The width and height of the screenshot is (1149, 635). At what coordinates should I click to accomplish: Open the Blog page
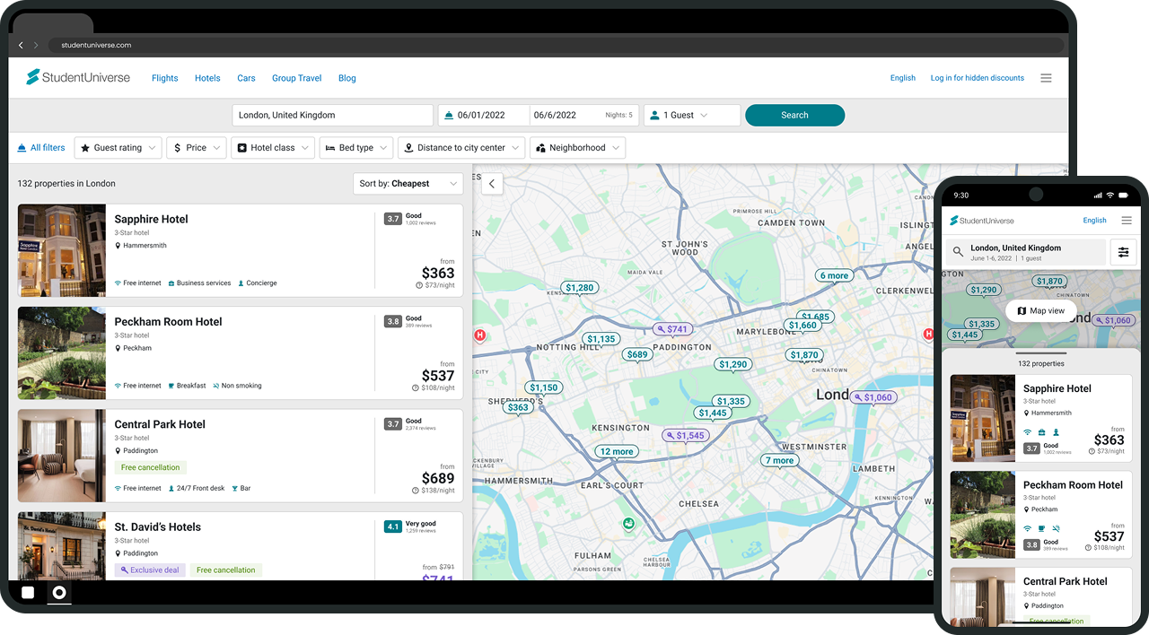click(x=347, y=78)
